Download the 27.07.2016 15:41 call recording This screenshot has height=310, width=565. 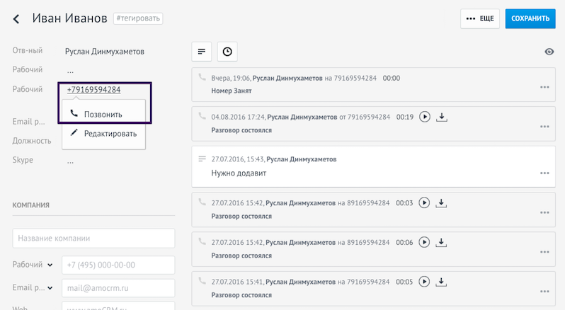[x=441, y=282]
